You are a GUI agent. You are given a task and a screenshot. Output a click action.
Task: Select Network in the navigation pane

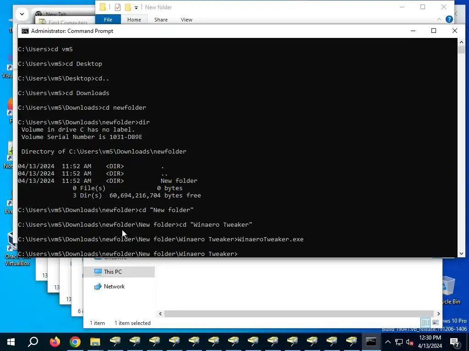point(114,287)
